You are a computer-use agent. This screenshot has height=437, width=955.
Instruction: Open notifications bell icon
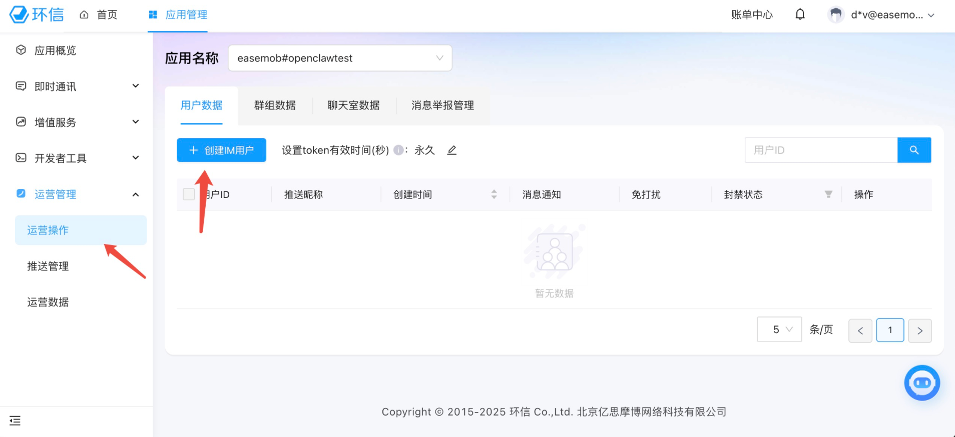(x=800, y=14)
